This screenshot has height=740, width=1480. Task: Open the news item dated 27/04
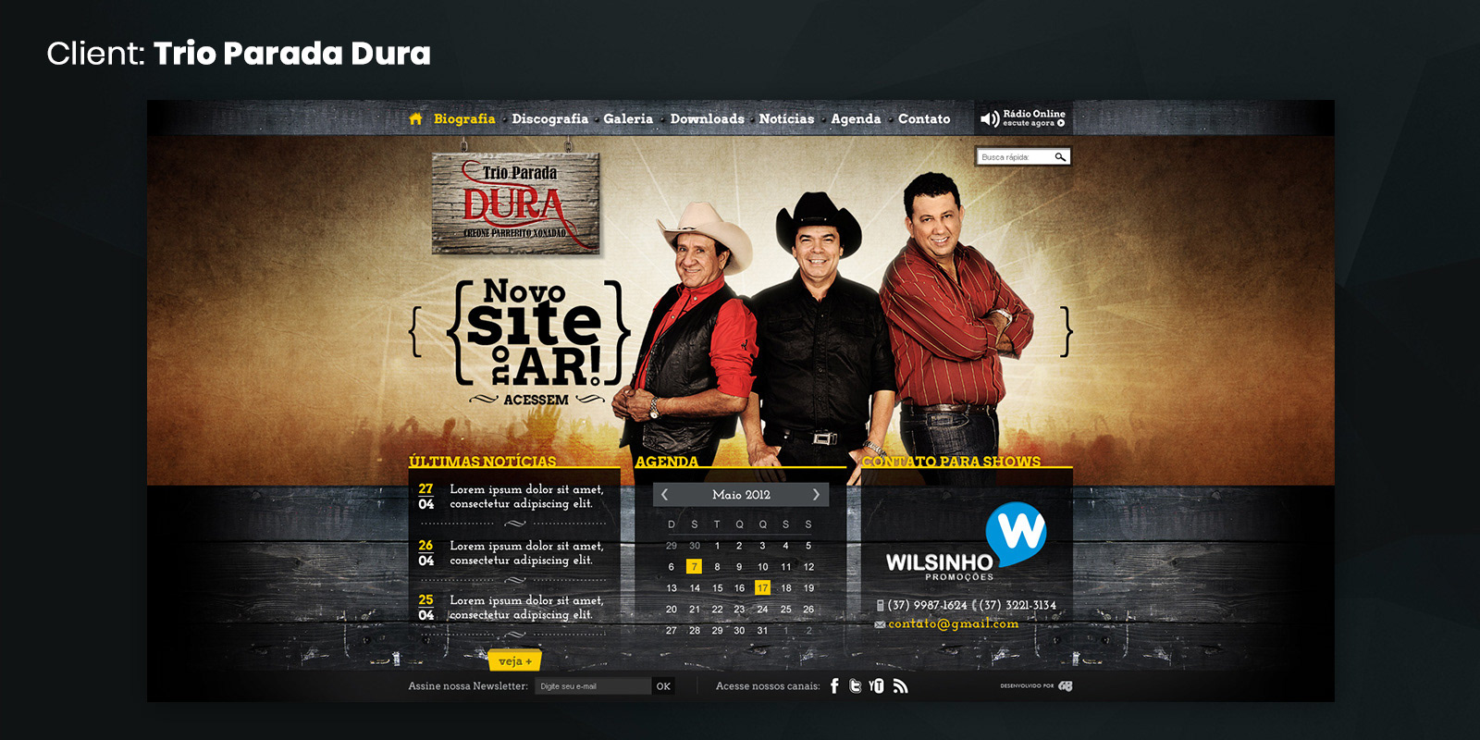[512, 497]
